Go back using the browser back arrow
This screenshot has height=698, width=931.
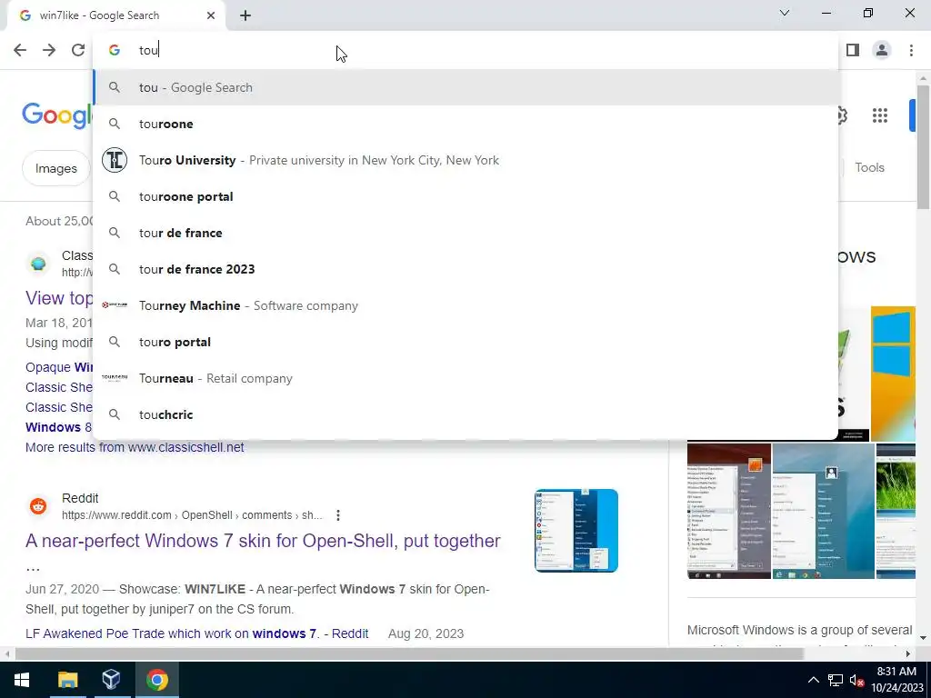20,50
